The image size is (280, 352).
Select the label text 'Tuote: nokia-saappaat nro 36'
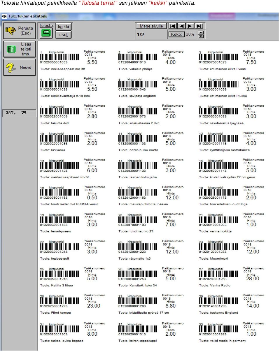[63, 69]
